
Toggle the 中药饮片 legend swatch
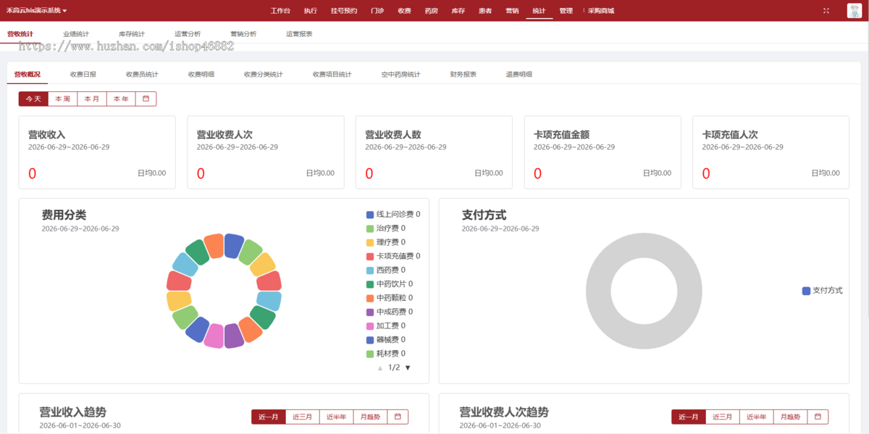[x=370, y=284]
